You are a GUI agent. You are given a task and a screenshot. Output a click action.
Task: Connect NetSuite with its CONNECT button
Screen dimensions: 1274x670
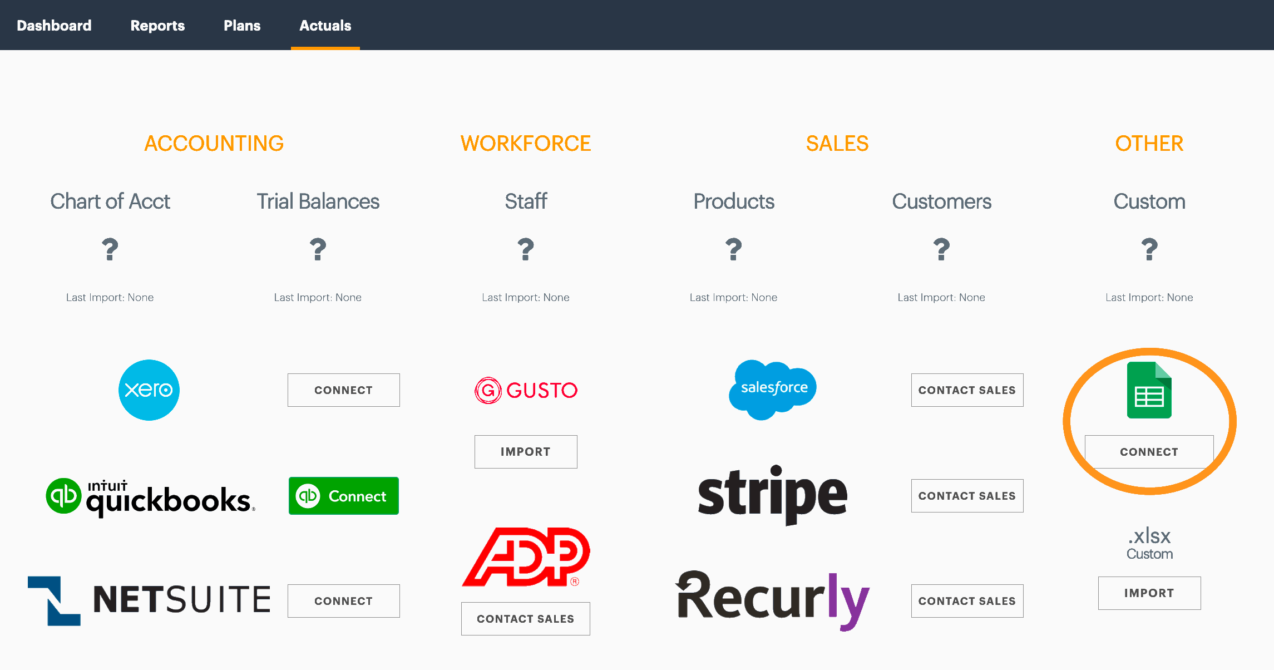point(344,601)
